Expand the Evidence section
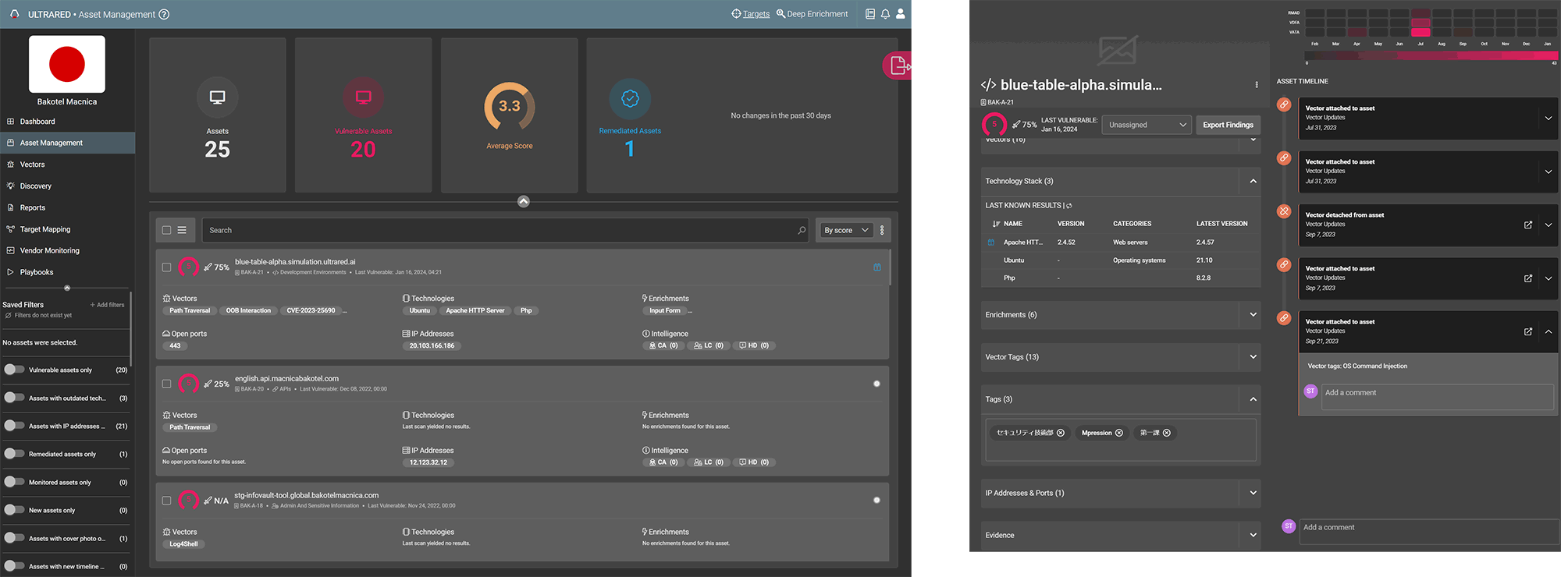 (1253, 535)
